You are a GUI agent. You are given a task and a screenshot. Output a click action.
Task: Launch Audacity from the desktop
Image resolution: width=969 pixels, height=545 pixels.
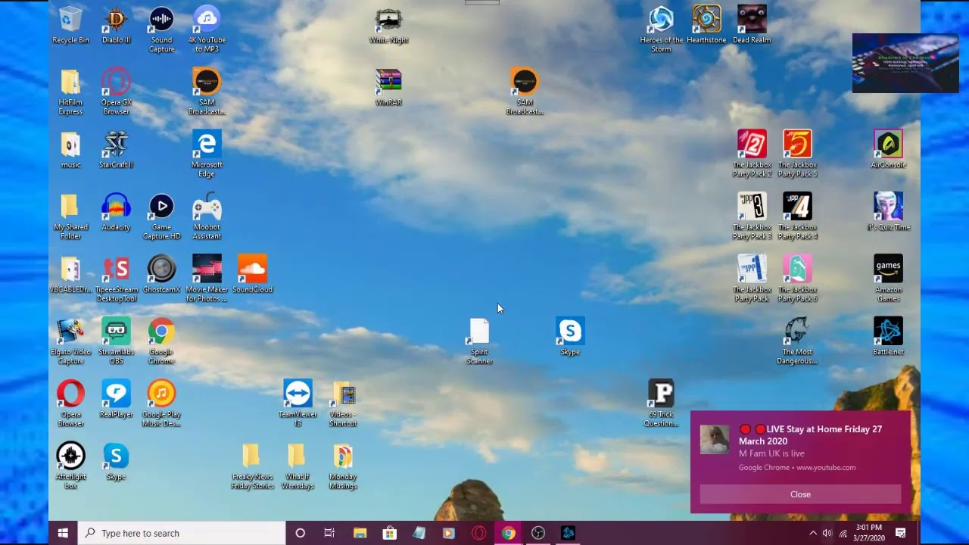pyautogui.click(x=116, y=213)
